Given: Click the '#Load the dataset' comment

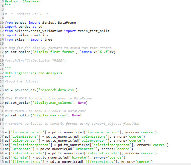Looking at the screenshot, I should pyautogui.click(x=22, y=81).
